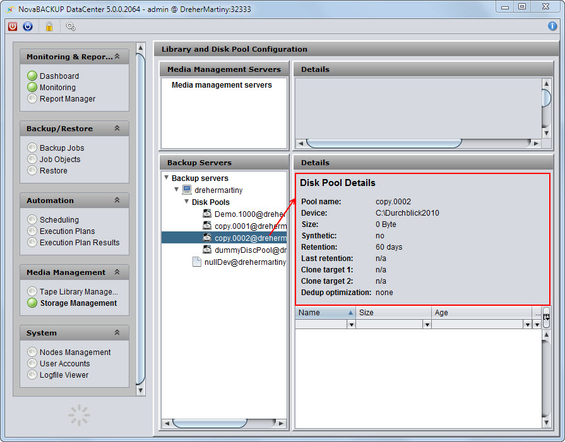Click the Execution Plans indicator circle
Screen dimensions: 565x442
pos(32,231)
